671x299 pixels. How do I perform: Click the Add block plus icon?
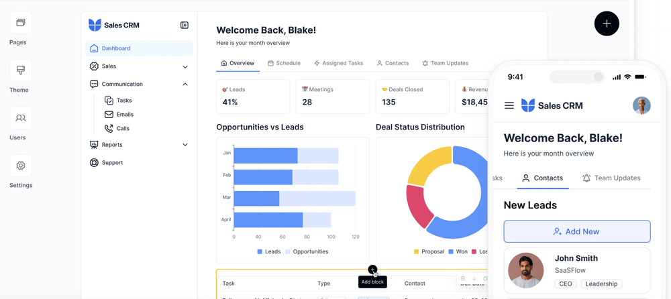372,270
